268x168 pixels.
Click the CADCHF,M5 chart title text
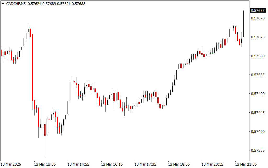[x=16, y=4]
